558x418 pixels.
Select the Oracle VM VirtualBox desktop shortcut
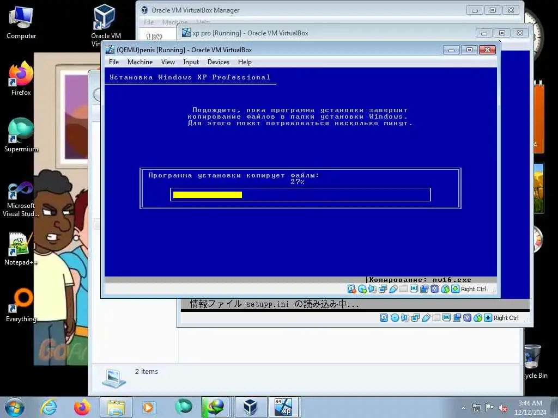[x=106, y=25]
